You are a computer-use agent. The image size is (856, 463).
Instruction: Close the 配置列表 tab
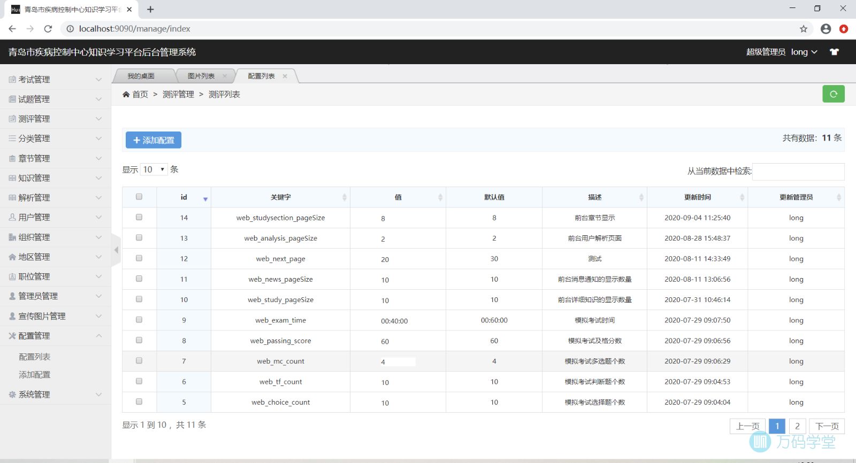coord(285,76)
